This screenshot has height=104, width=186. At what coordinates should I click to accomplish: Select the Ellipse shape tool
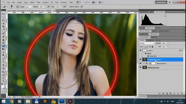[3, 68]
